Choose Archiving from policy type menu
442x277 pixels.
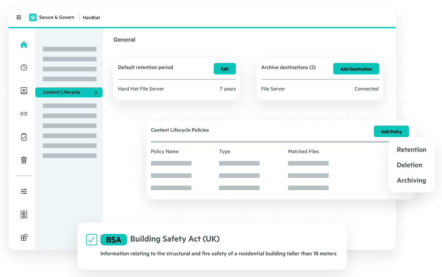411,180
